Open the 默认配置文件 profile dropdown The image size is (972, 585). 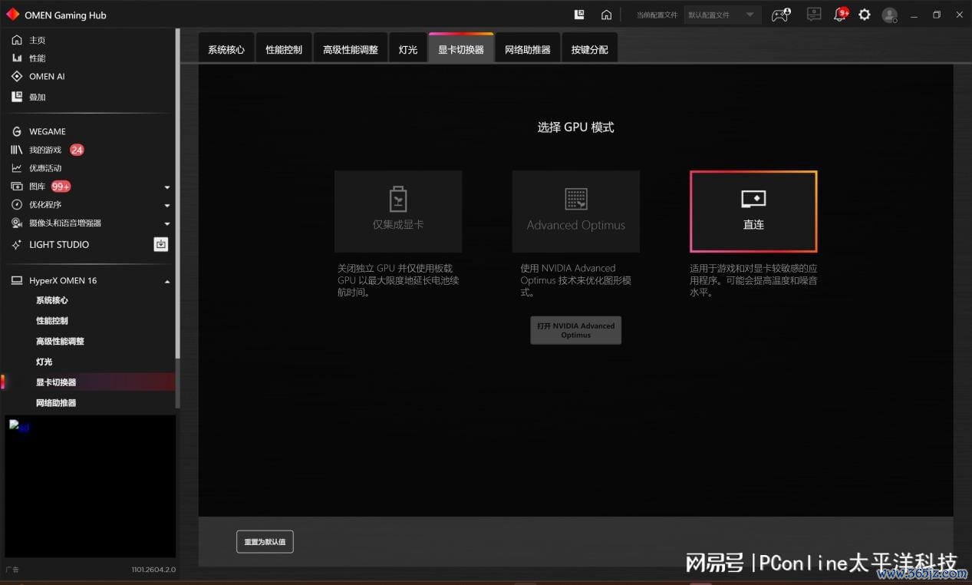tap(722, 15)
